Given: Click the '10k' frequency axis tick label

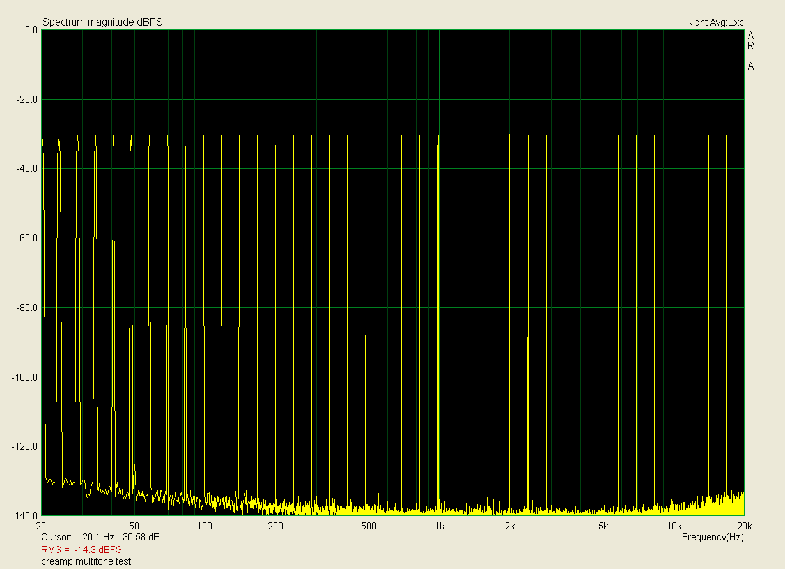Looking at the screenshot, I should (x=674, y=526).
